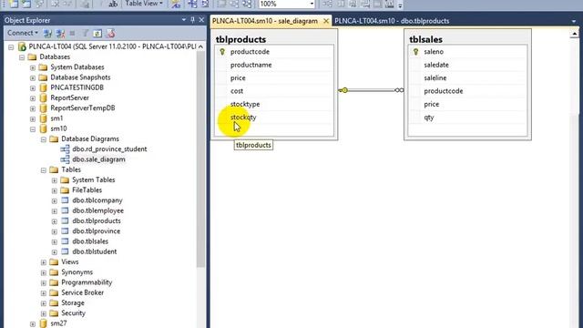This screenshot has width=583, height=328.
Task: Select the relationship infinity endpoint near tblsales
Action: click(x=399, y=90)
